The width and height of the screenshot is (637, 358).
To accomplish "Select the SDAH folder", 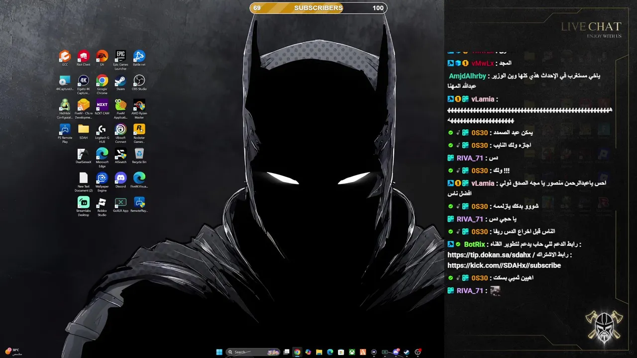I will [x=83, y=131].
